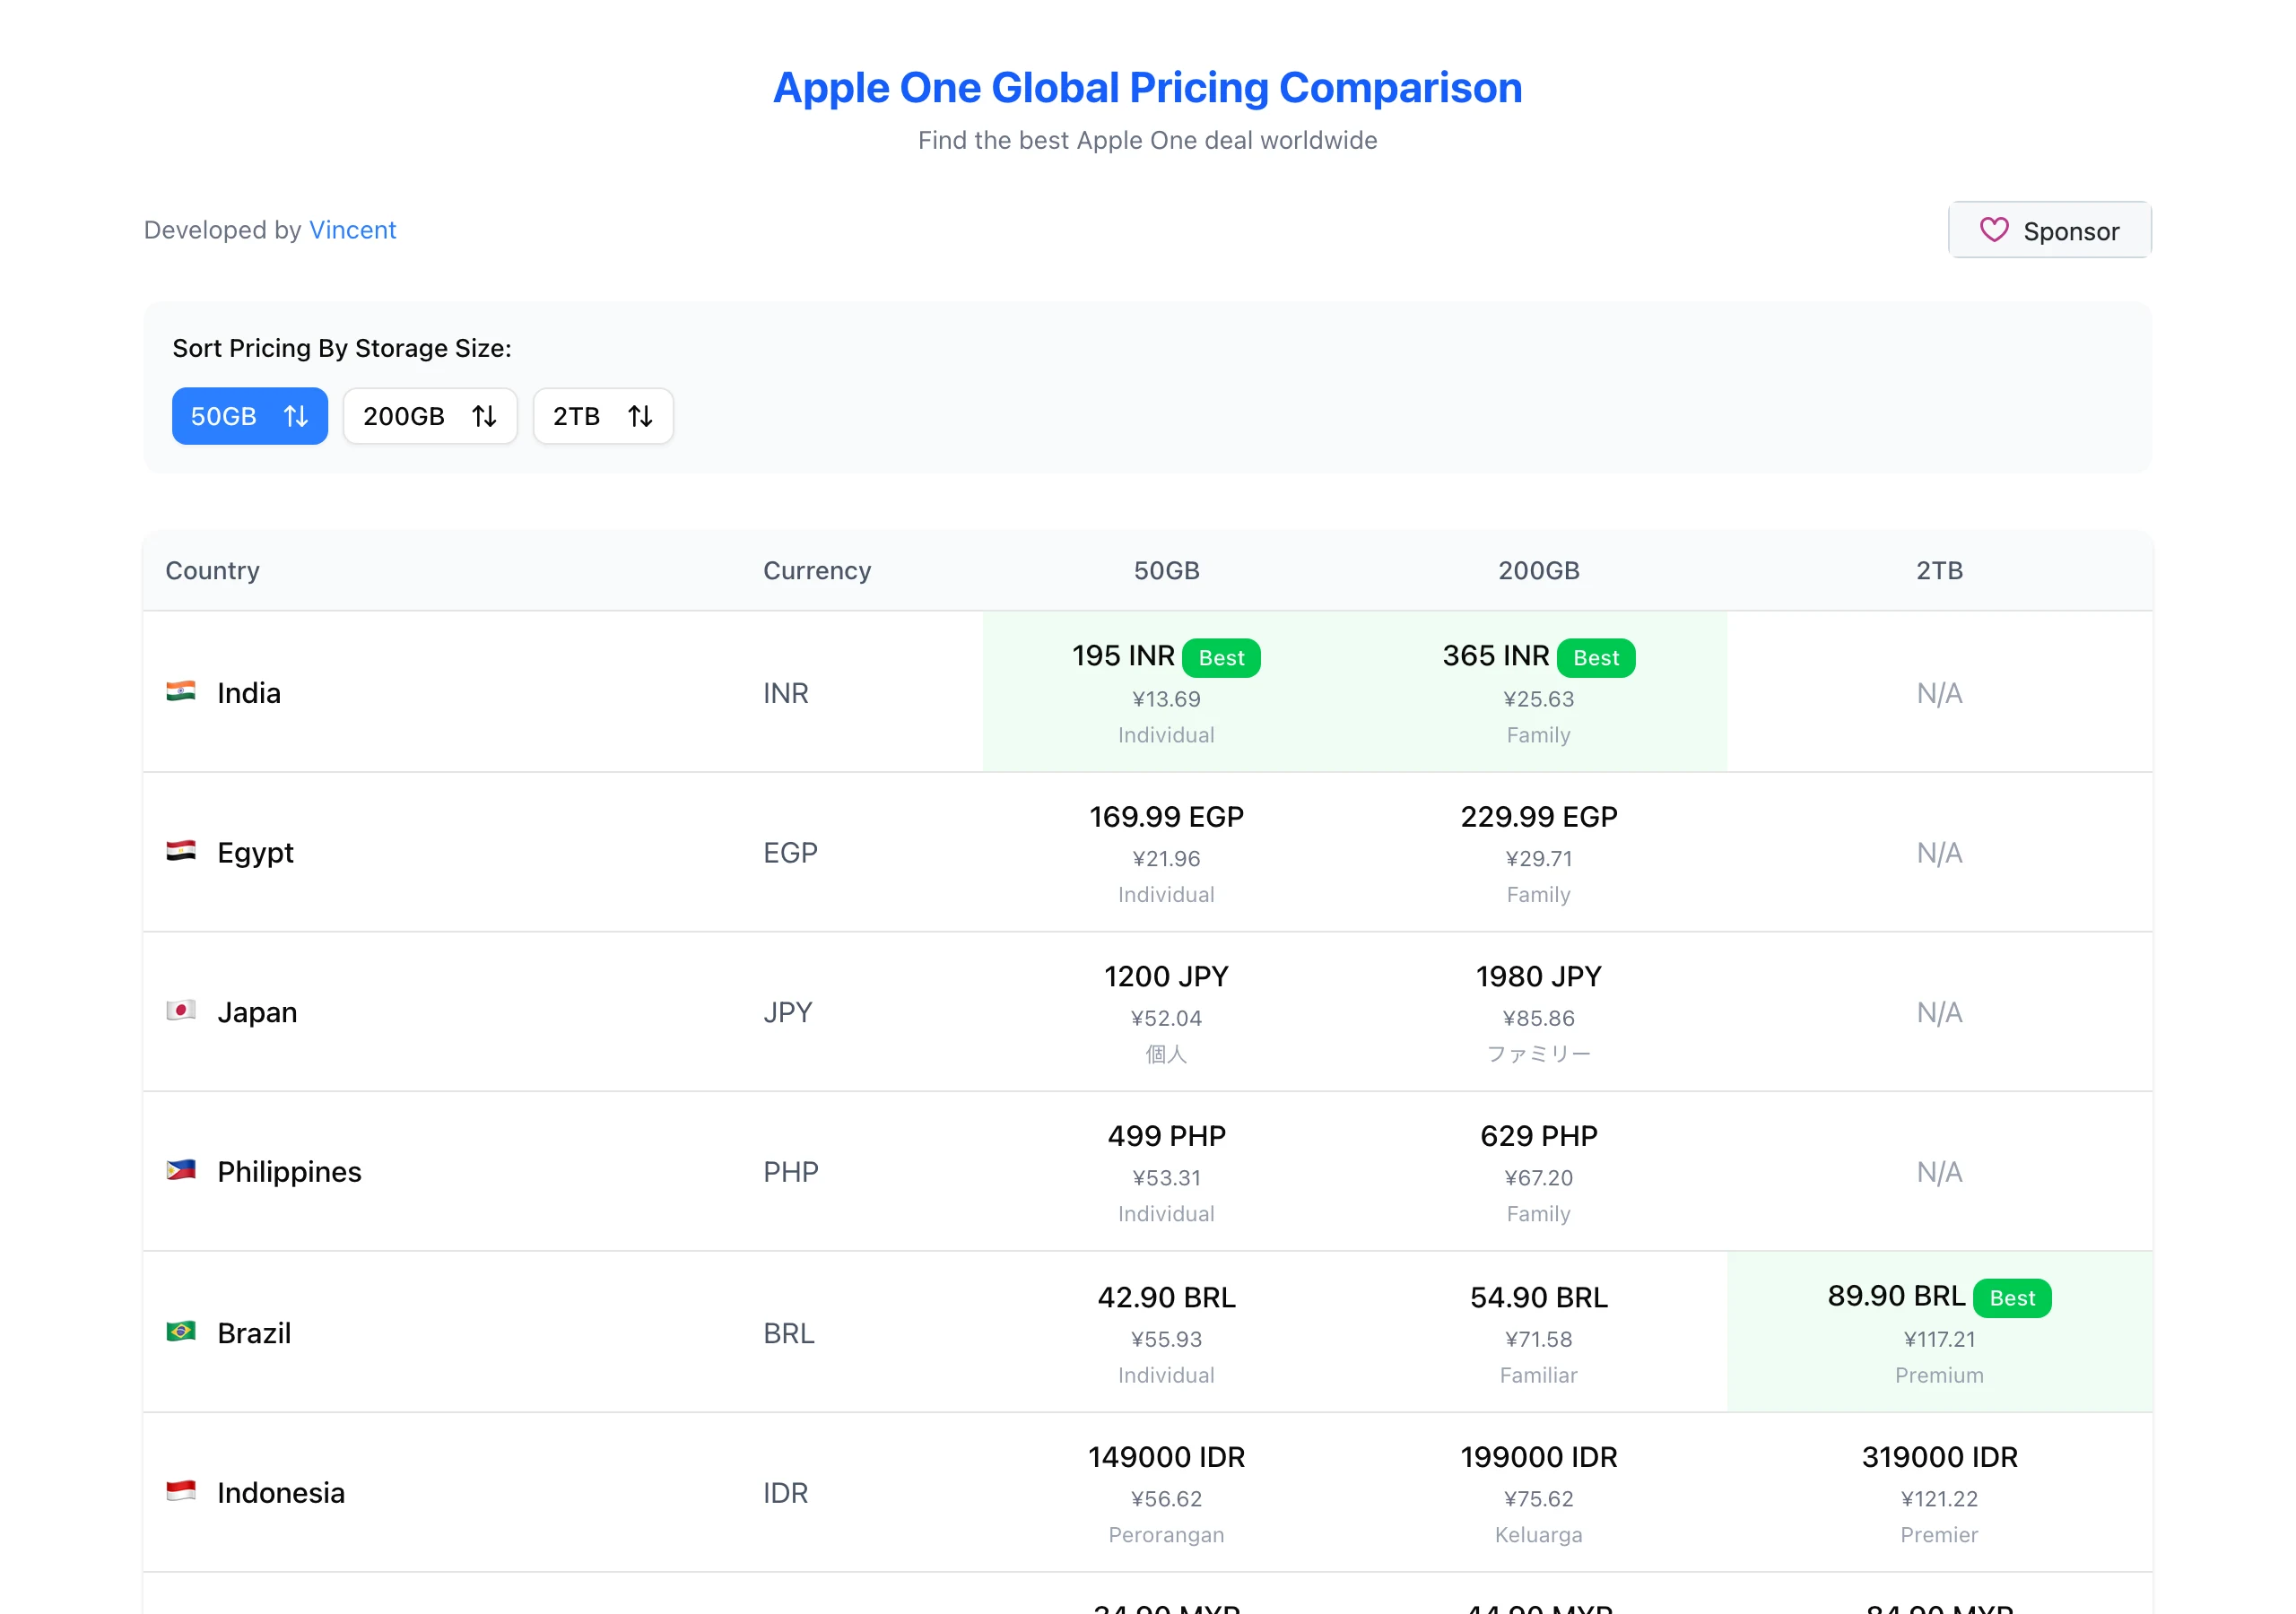Select the Indonesia country name

point(281,1493)
